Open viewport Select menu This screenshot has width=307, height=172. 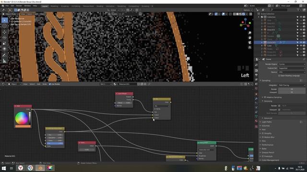click(x=30, y=14)
